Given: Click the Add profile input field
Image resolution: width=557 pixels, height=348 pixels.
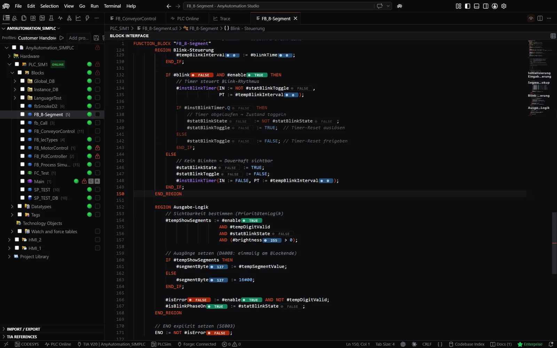Looking at the screenshot, I should (79, 38).
